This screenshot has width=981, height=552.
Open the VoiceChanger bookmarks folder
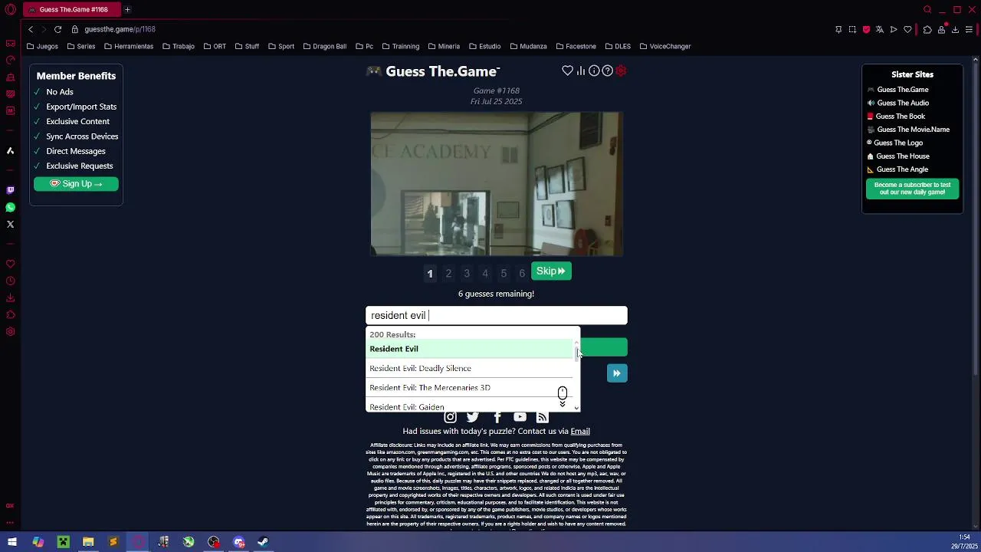665,46
